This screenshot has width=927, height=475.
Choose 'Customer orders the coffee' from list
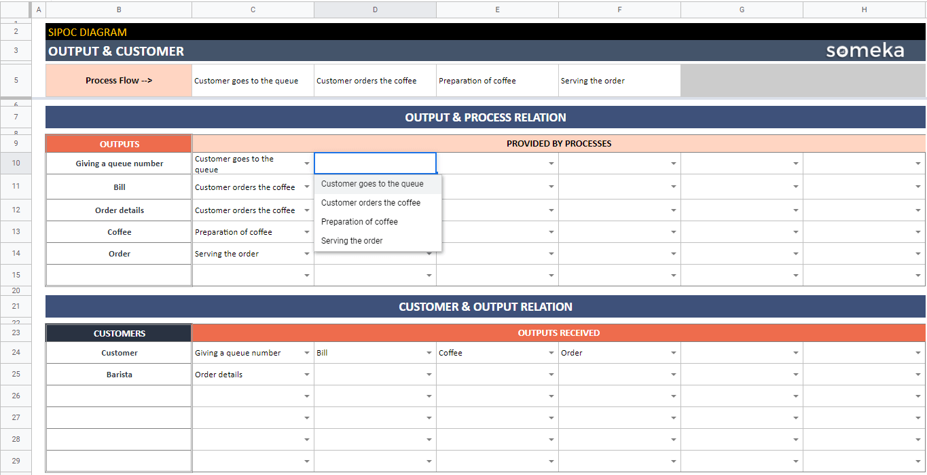pos(371,203)
